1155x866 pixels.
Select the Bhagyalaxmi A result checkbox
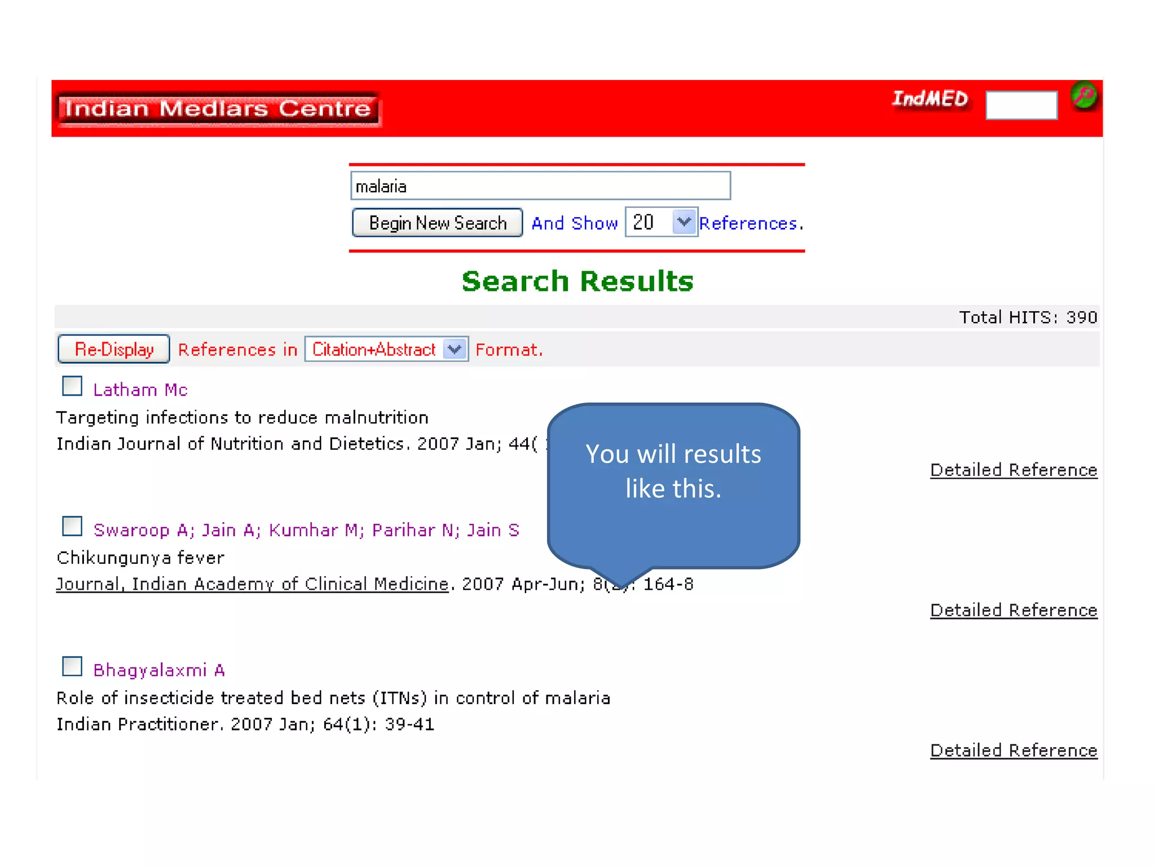[x=72, y=666]
